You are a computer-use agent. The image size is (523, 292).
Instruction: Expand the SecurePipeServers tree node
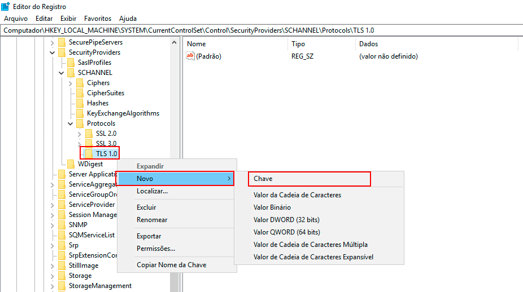(x=52, y=43)
